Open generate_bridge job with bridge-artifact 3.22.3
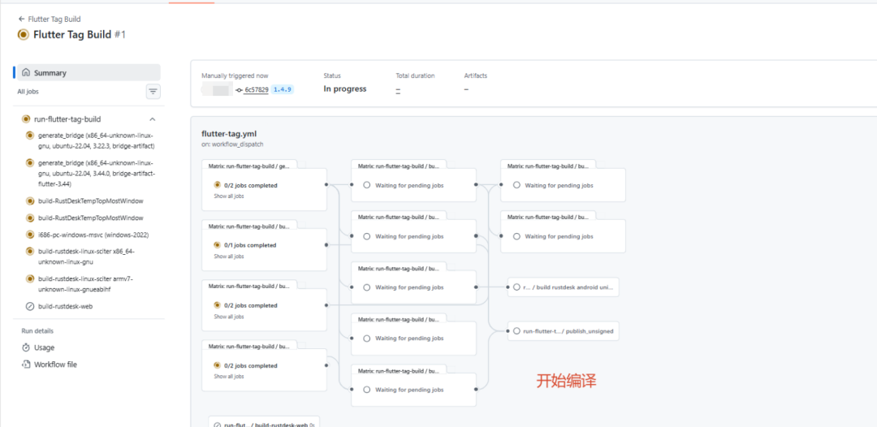This screenshot has width=877, height=427. [96, 140]
